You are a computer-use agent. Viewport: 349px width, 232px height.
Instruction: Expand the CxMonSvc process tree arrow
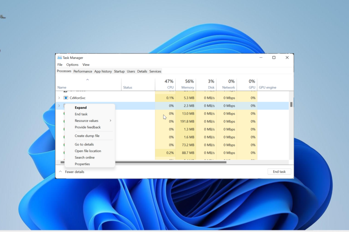pos(59,98)
